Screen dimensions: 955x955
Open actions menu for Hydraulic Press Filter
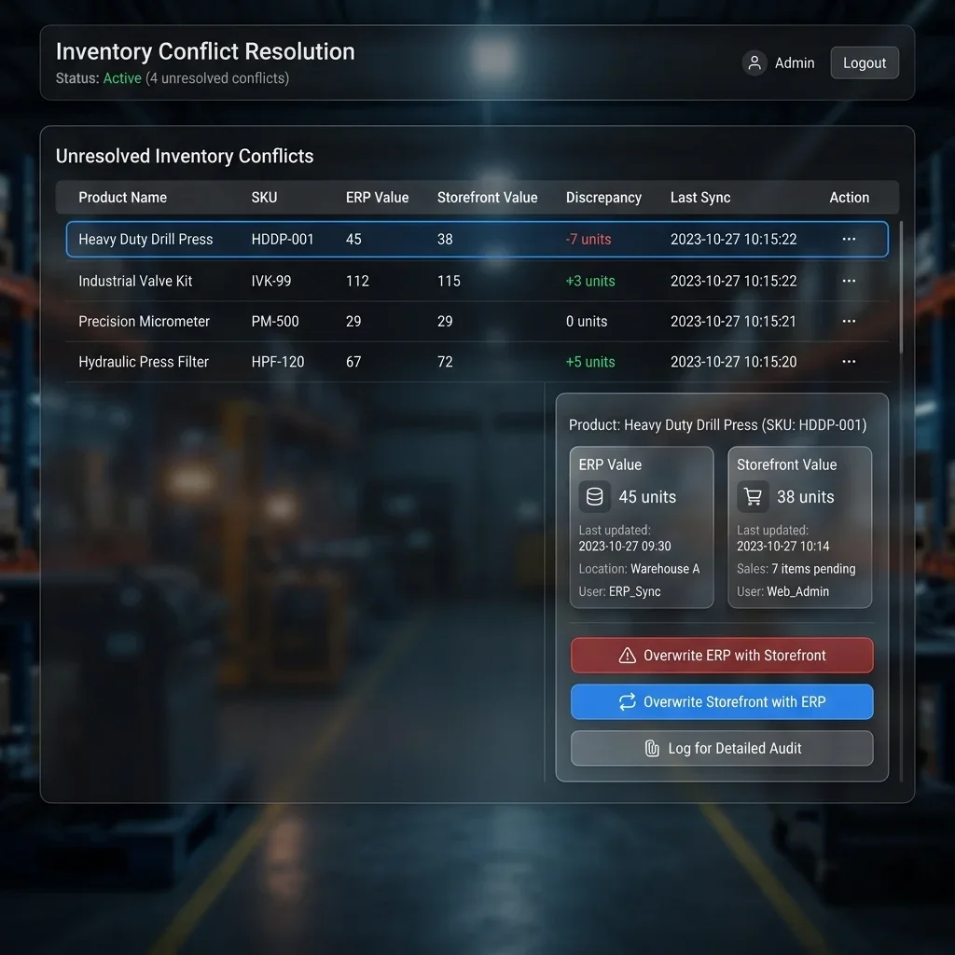pyautogui.click(x=849, y=362)
